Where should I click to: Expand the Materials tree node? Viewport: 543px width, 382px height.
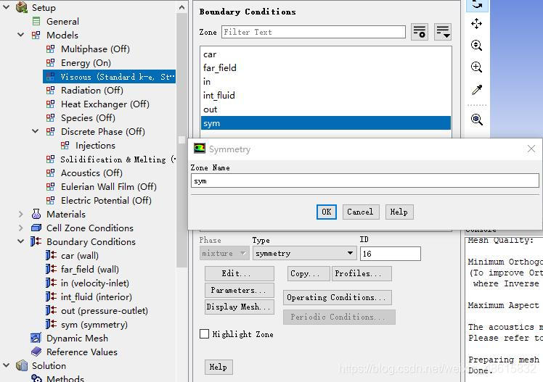[21, 214]
